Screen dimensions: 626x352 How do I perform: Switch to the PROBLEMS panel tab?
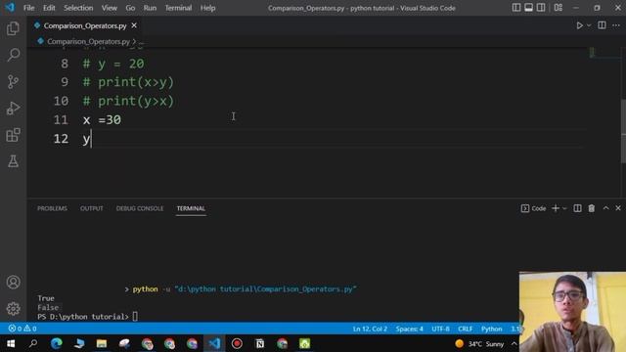coord(52,208)
